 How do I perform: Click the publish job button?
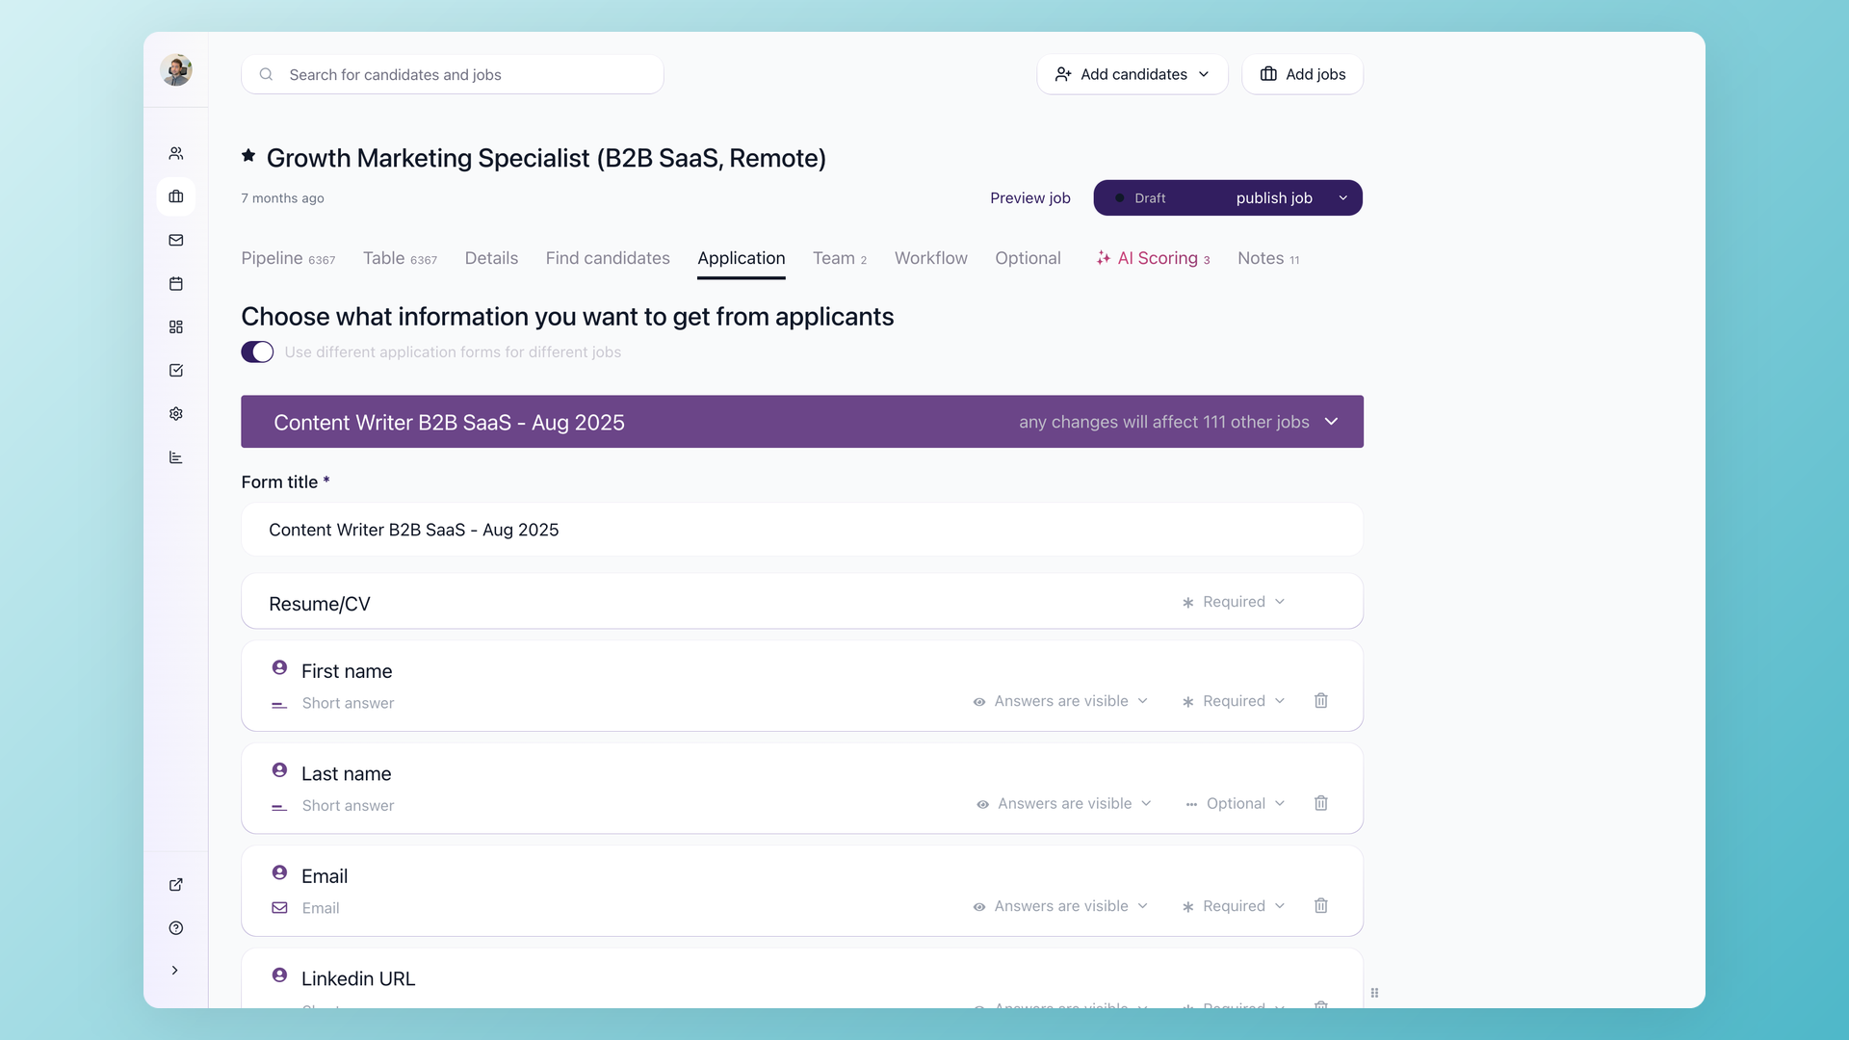(x=1274, y=198)
